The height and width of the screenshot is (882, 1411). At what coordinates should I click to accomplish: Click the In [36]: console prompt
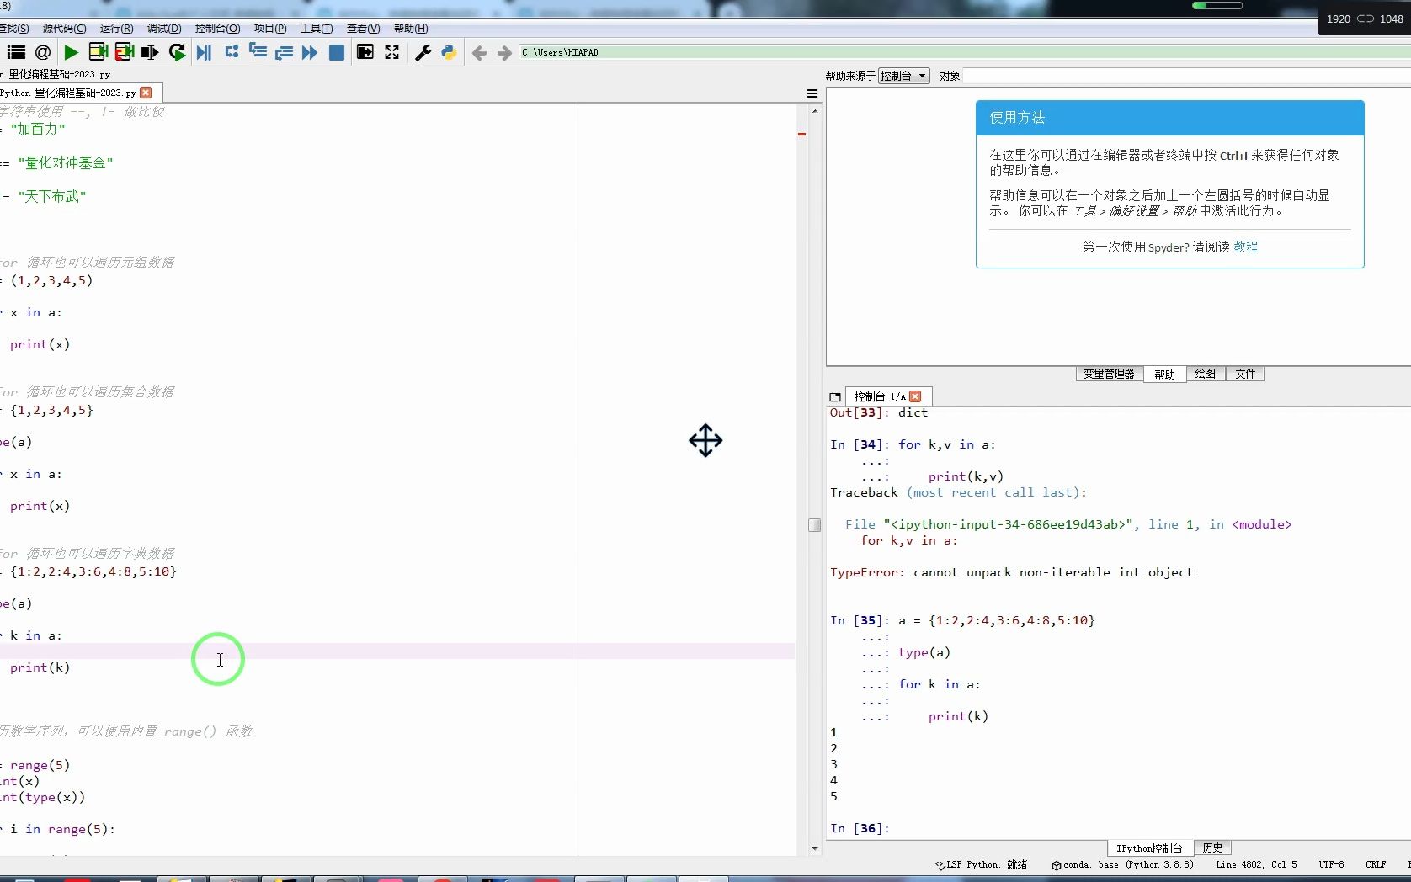coord(859,828)
